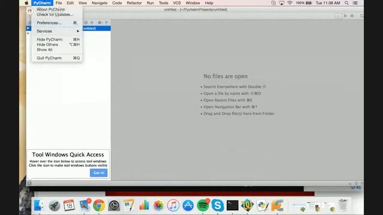Open the Window menu
This screenshot has width=383, height=215.
point(193,3)
